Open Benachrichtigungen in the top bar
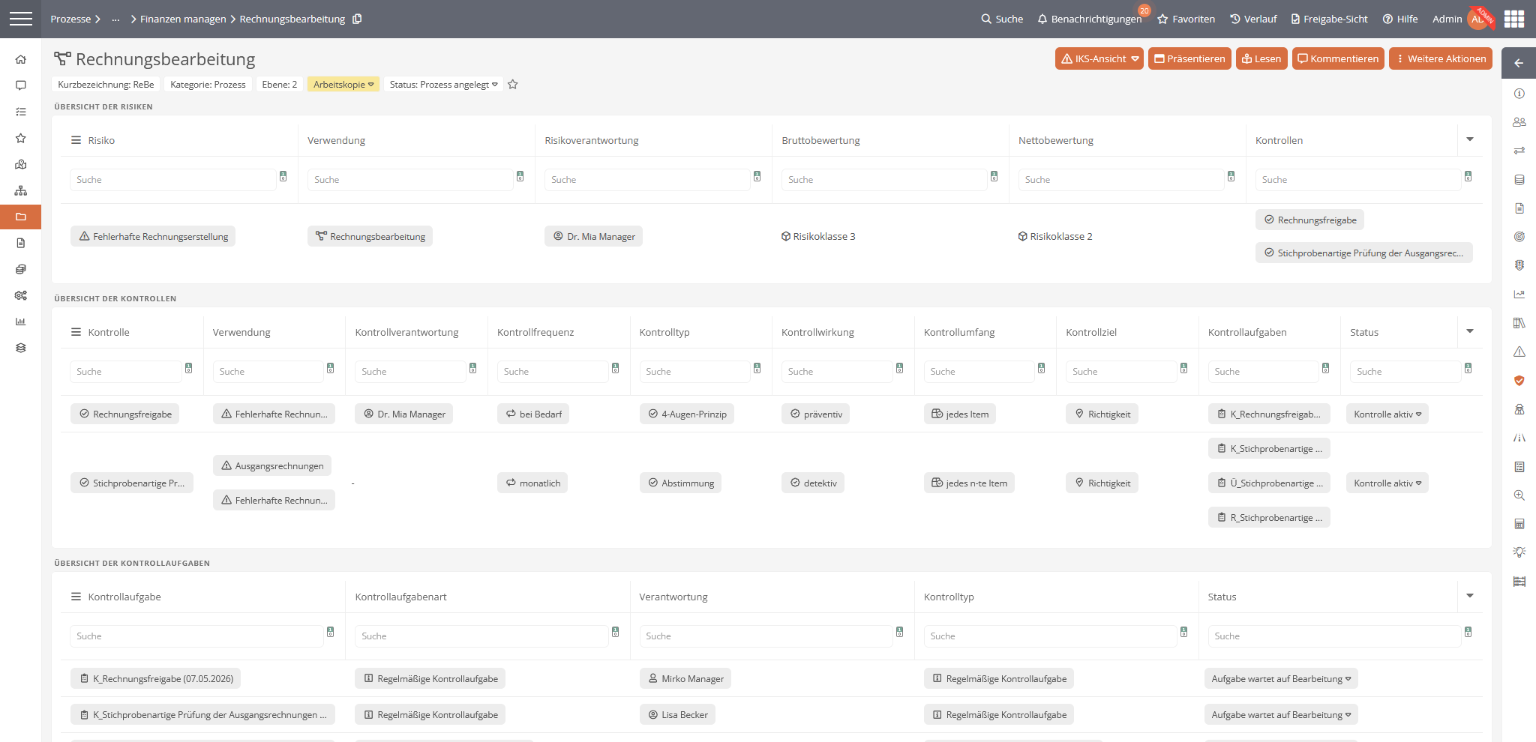Screen dimensions: 1536x742 point(1090,19)
